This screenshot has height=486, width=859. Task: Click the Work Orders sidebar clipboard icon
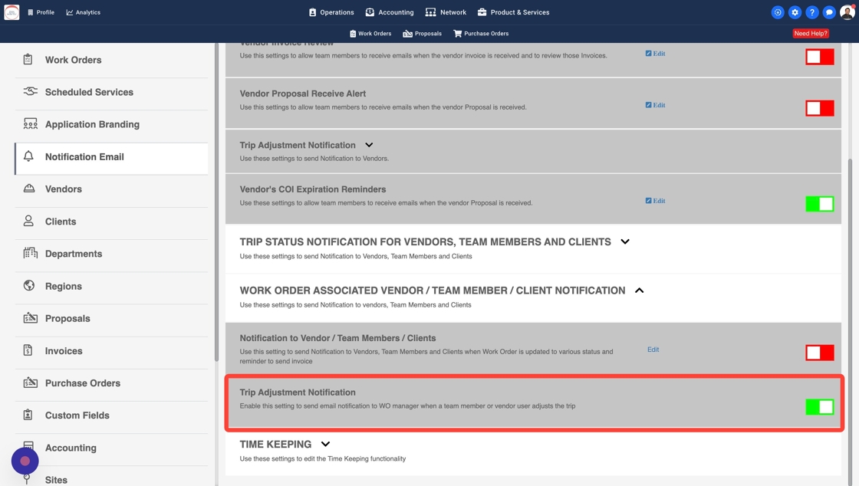[28, 59]
